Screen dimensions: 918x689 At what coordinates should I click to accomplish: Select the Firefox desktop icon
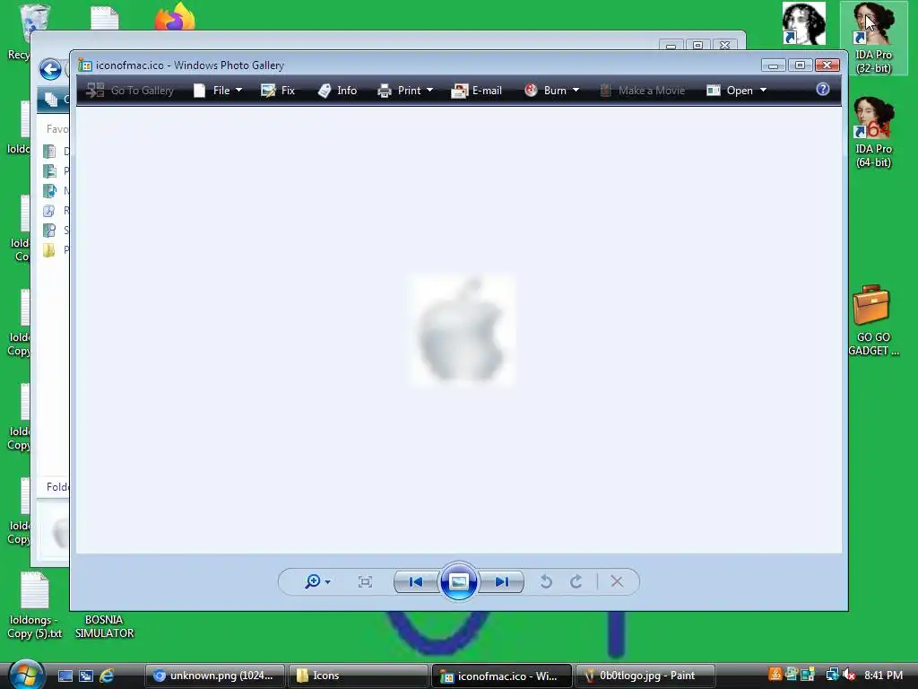(175, 16)
